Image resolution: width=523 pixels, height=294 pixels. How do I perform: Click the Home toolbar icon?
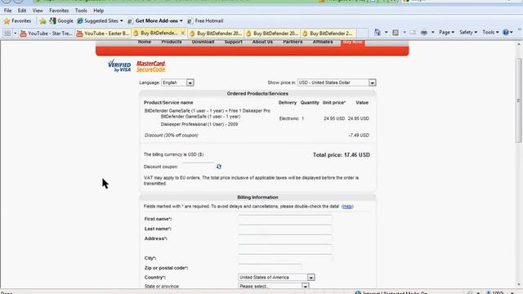[x=378, y=33]
